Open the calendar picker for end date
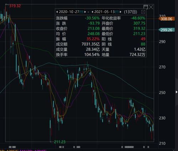Screen dimensions: 178x151 tap(117, 12)
